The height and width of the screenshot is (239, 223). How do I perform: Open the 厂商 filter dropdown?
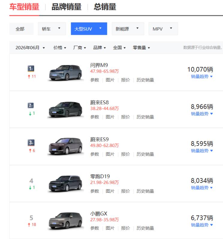point(79,48)
